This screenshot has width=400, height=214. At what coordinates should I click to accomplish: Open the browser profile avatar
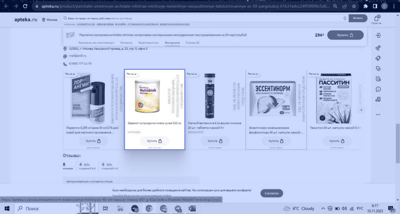[384, 6]
